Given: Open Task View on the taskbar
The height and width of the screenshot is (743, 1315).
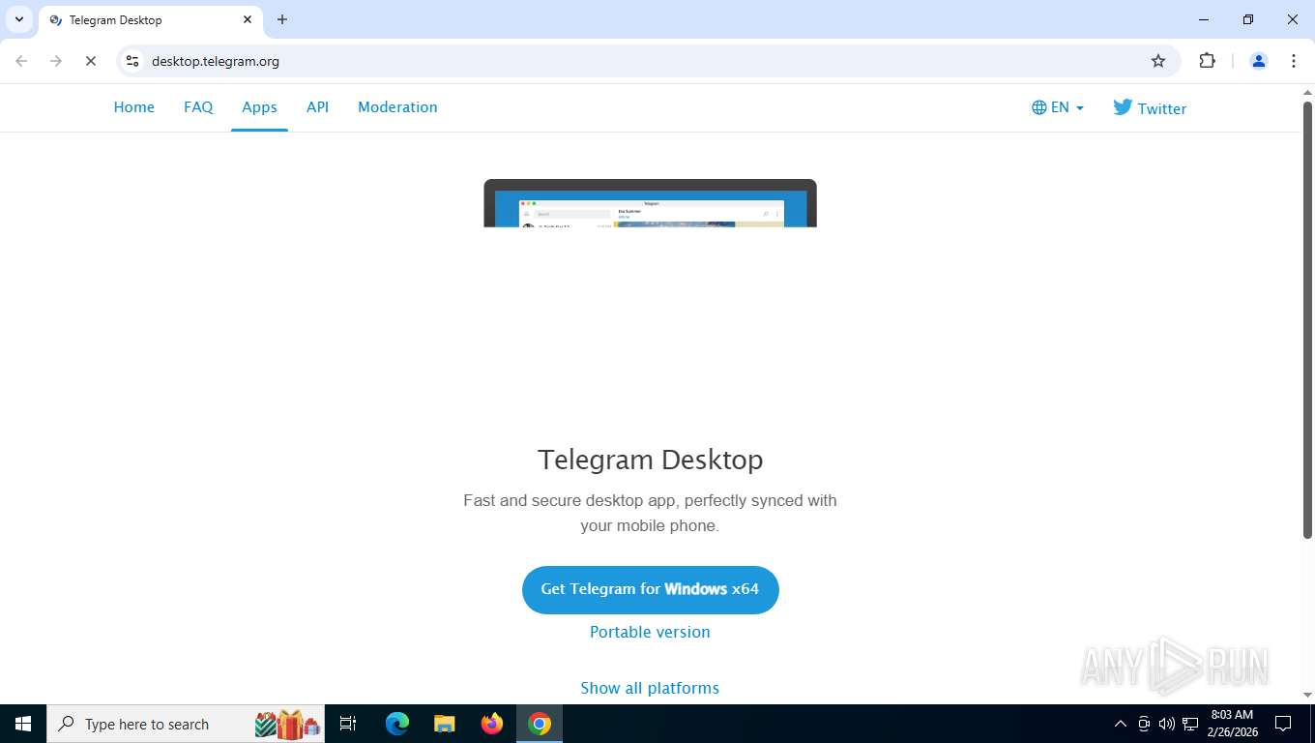Looking at the screenshot, I should pyautogui.click(x=348, y=724).
